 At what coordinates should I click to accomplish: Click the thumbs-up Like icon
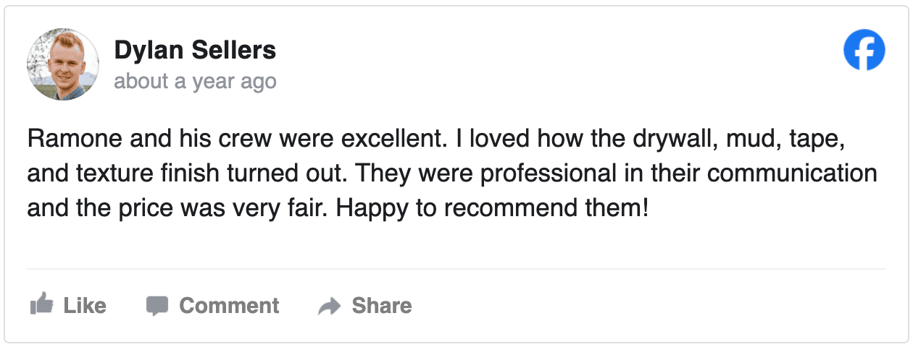tap(41, 306)
